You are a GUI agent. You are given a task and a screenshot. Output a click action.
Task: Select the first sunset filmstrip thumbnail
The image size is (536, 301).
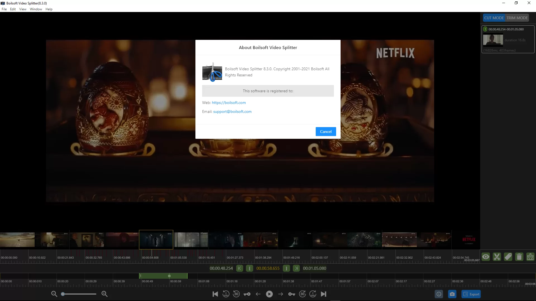point(17,239)
